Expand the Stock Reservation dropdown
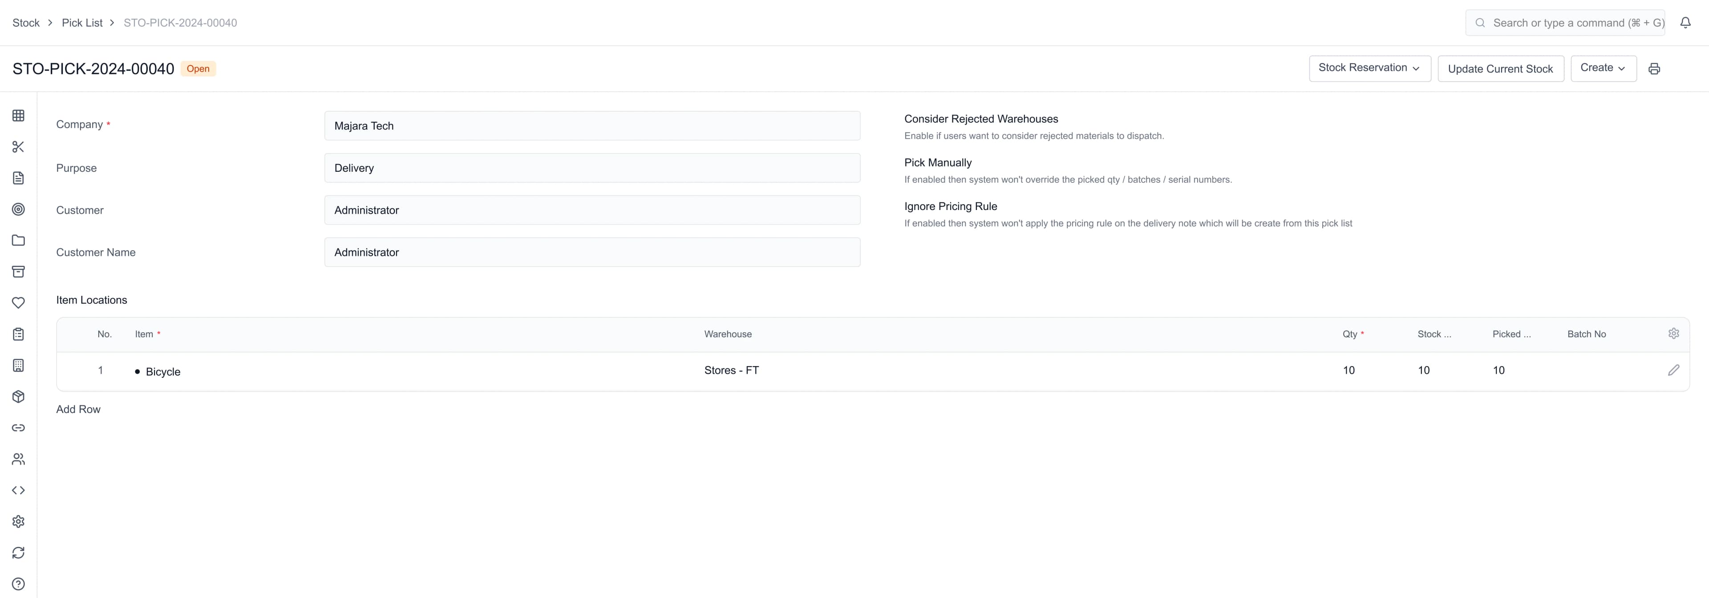1709x598 pixels. 1369,68
